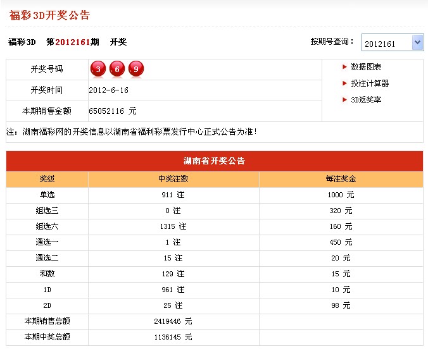Click the 开奖时间 row label

pos(47,90)
